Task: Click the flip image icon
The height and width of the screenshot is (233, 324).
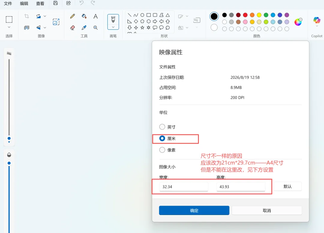Action: pos(38,28)
